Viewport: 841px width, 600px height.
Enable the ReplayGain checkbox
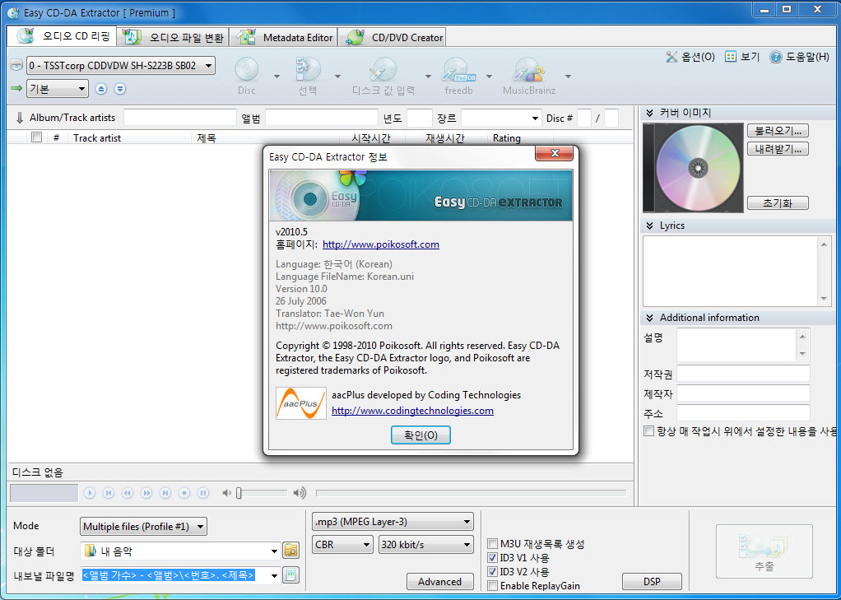[492, 585]
